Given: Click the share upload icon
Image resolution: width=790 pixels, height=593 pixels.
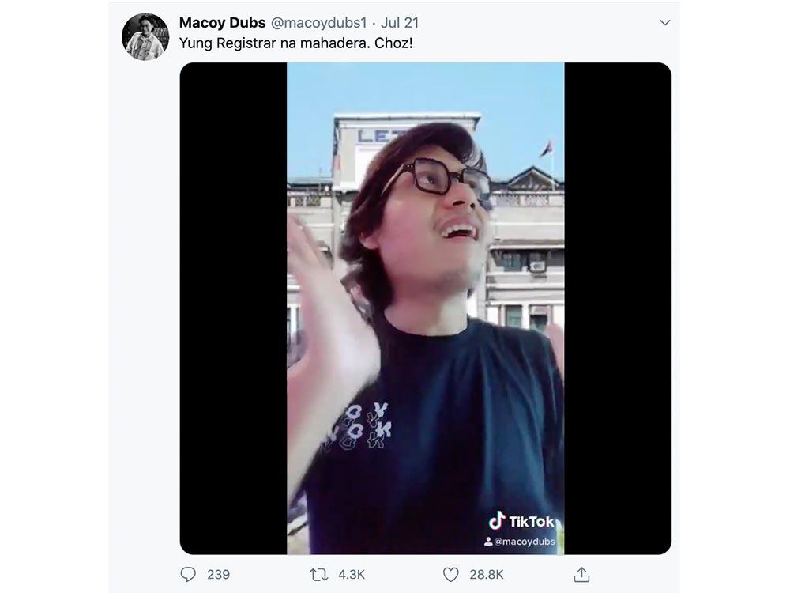Looking at the screenshot, I should pos(581,574).
